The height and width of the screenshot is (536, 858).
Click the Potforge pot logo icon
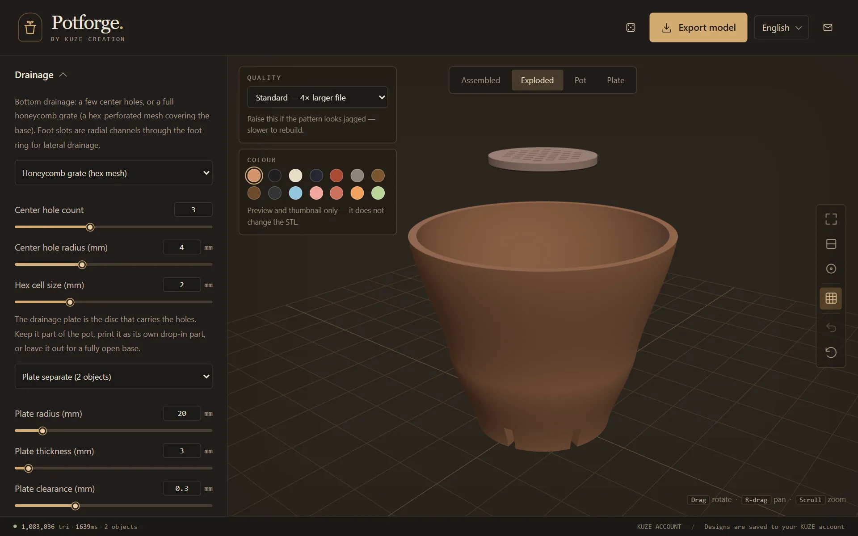click(x=30, y=27)
